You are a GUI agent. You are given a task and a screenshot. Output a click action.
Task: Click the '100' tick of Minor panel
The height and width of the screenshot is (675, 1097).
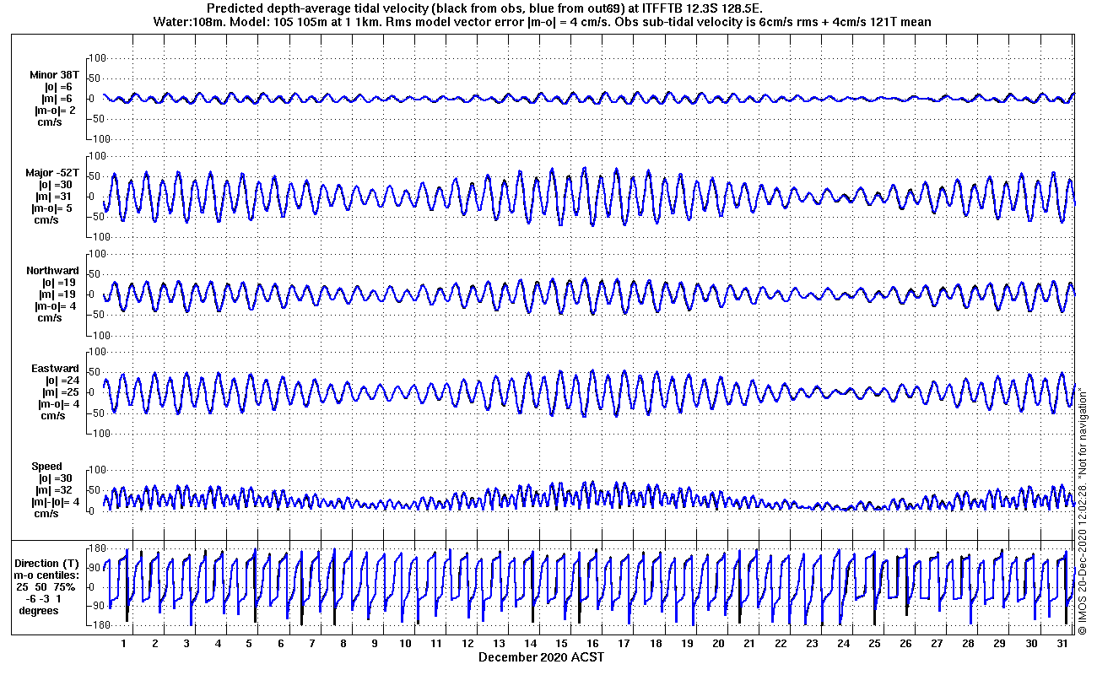point(96,57)
